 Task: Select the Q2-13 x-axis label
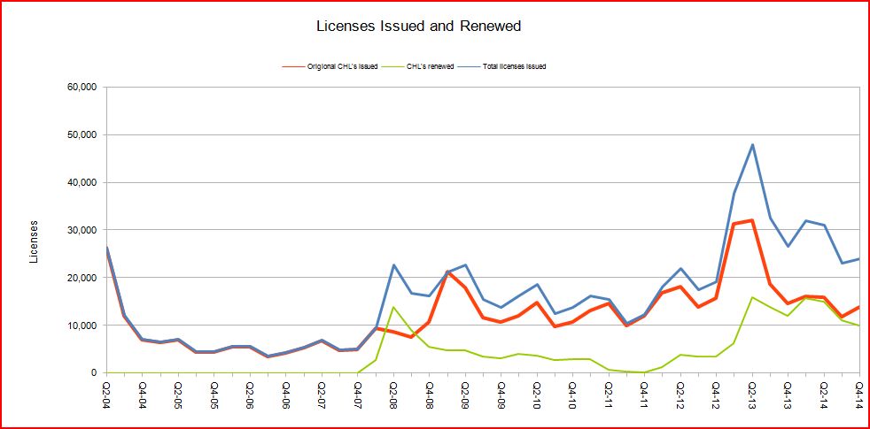752,392
